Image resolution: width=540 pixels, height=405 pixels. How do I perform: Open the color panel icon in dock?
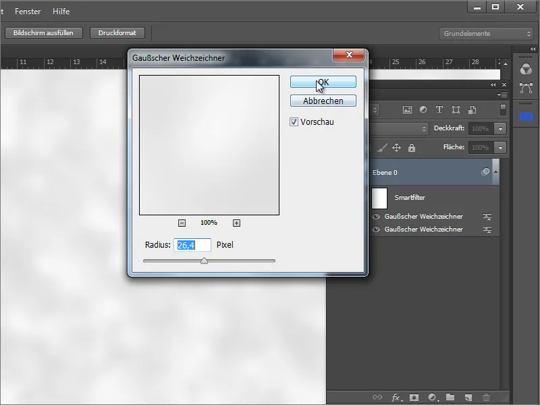click(526, 70)
